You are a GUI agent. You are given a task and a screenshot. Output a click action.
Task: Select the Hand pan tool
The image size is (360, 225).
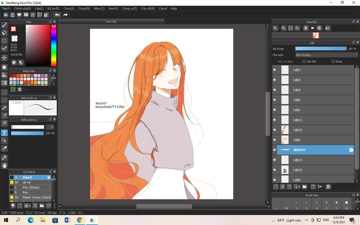click(4, 166)
